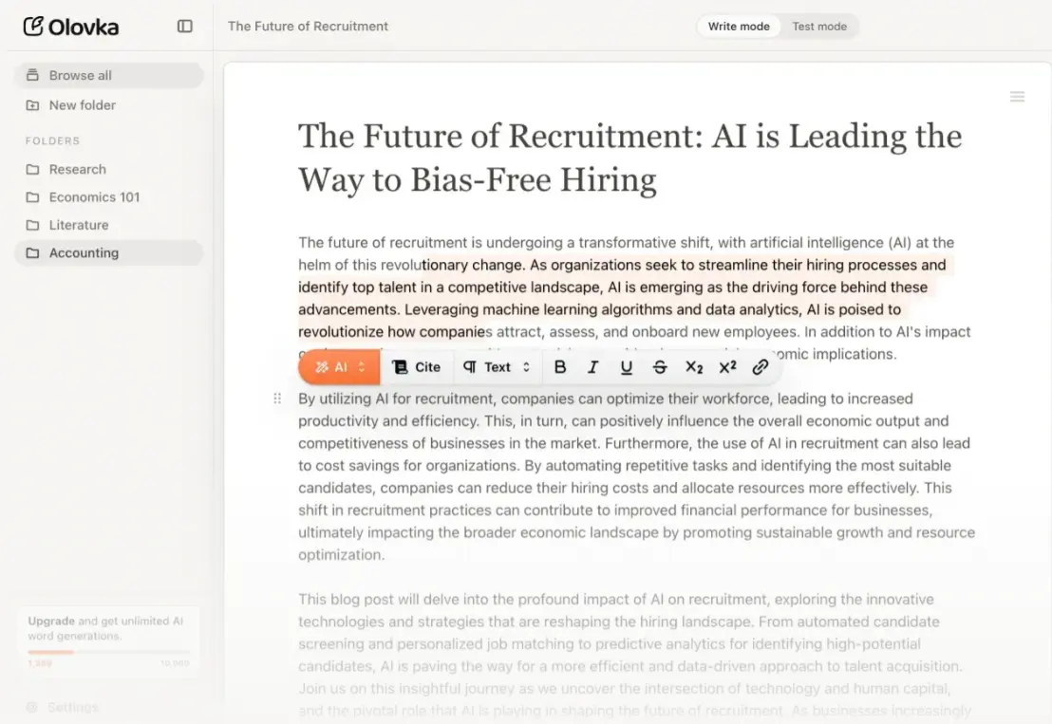Collapse the sidebar with the panel icon
This screenshot has height=724, width=1052.
[x=183, y=26]
